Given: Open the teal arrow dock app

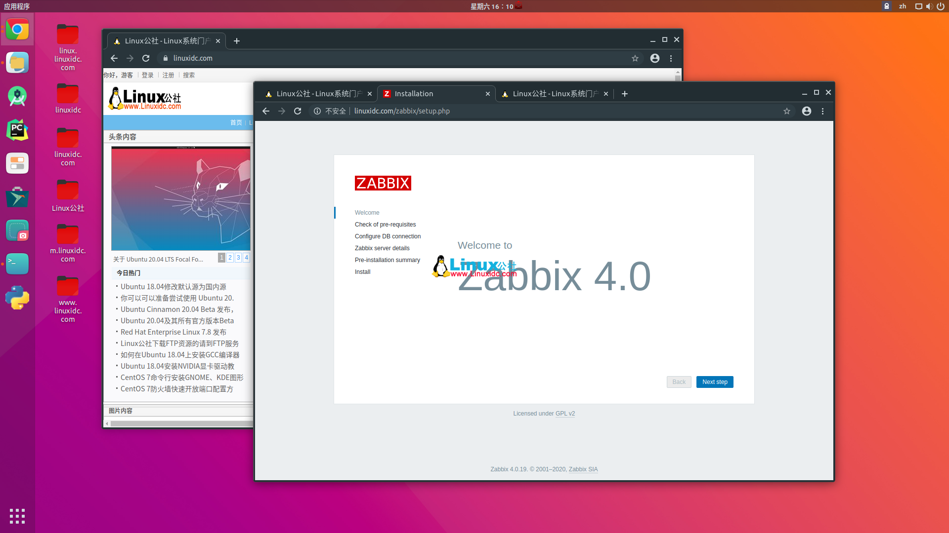Looking at the screenshot, I should point(17,197).
